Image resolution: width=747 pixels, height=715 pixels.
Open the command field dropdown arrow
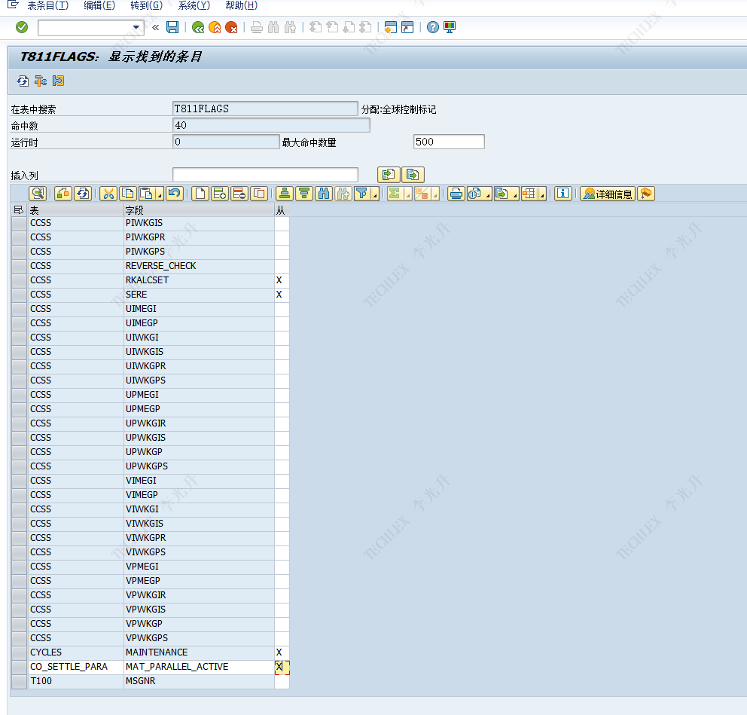[136, 28]
